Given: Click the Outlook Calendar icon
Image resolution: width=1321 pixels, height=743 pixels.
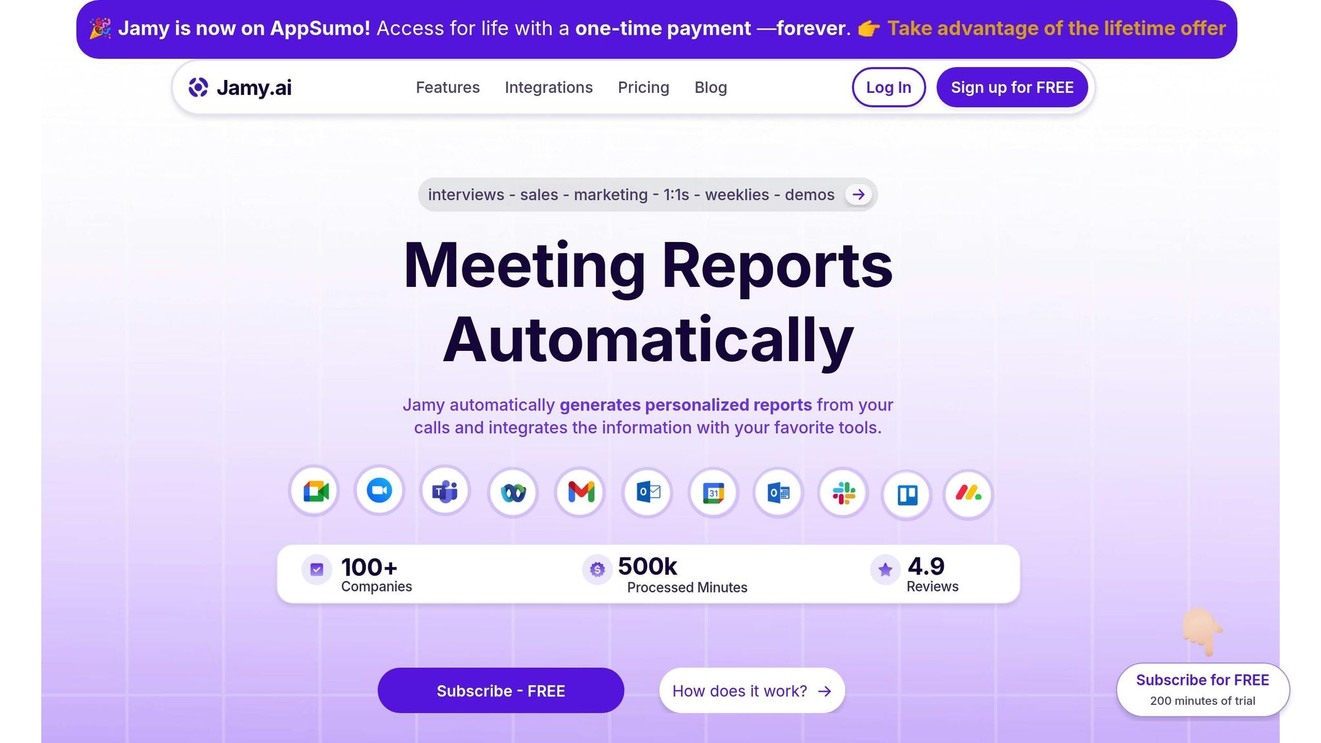Looking at the screenshot, I should tap(778, 493).
